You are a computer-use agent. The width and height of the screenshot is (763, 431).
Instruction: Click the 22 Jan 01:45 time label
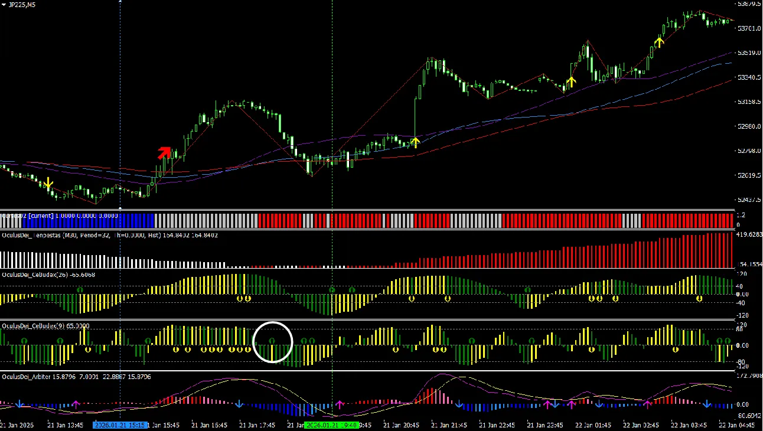pyautogui.click(x=595, y=425)
